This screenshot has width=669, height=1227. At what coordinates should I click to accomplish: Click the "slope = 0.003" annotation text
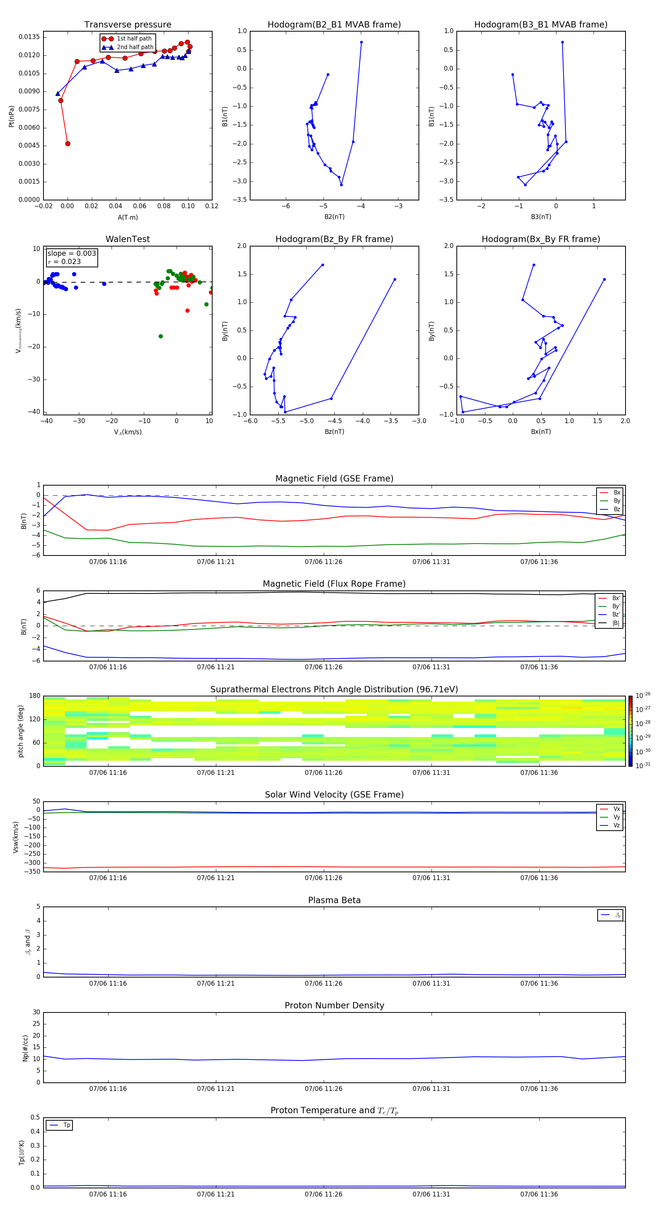71,254
